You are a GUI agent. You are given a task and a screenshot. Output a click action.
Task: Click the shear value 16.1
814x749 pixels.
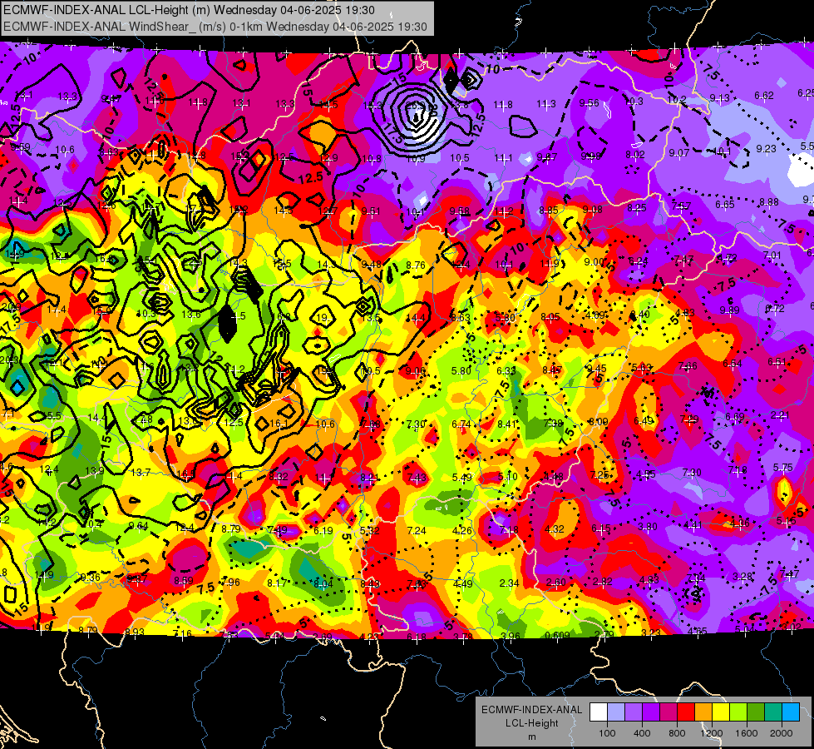[x=279, y=424]
